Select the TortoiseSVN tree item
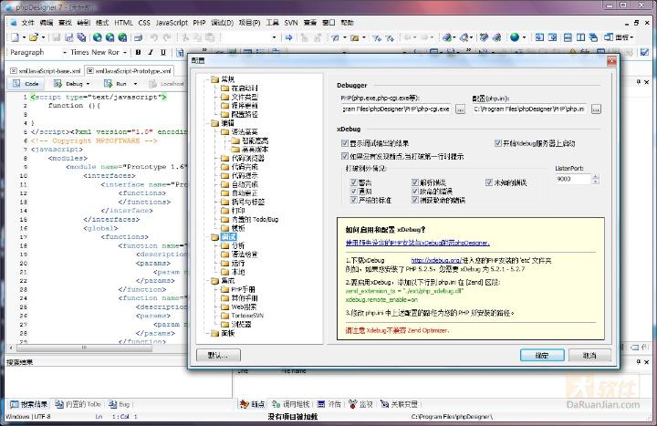 tap(247, 316)
